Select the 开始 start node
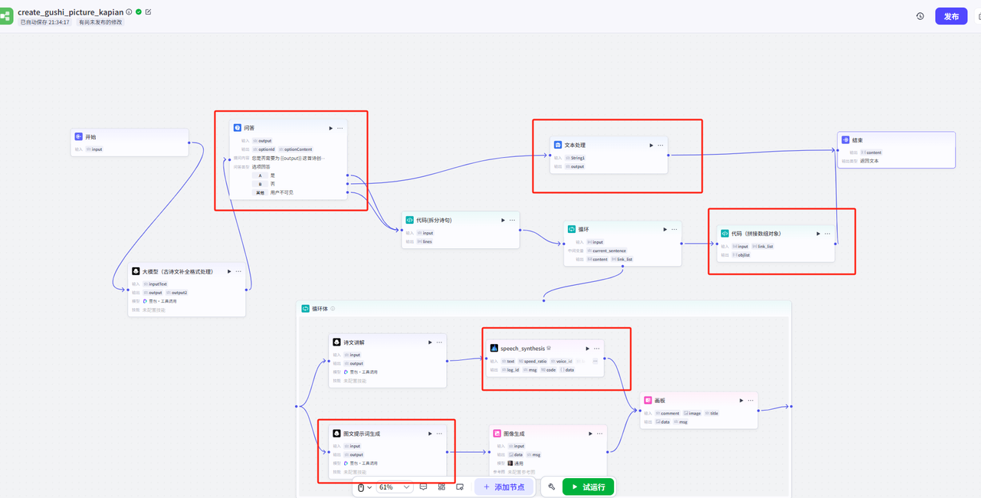Viewport: 981px width, 498px height. (129, 137)
